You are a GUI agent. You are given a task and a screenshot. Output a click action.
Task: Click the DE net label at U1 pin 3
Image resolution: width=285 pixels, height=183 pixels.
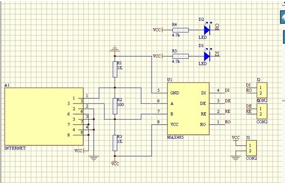(x=228, y=101)
